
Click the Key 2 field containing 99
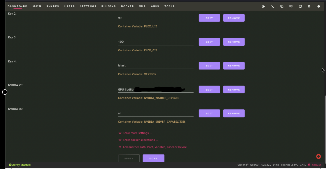click(x=156, y=18)
